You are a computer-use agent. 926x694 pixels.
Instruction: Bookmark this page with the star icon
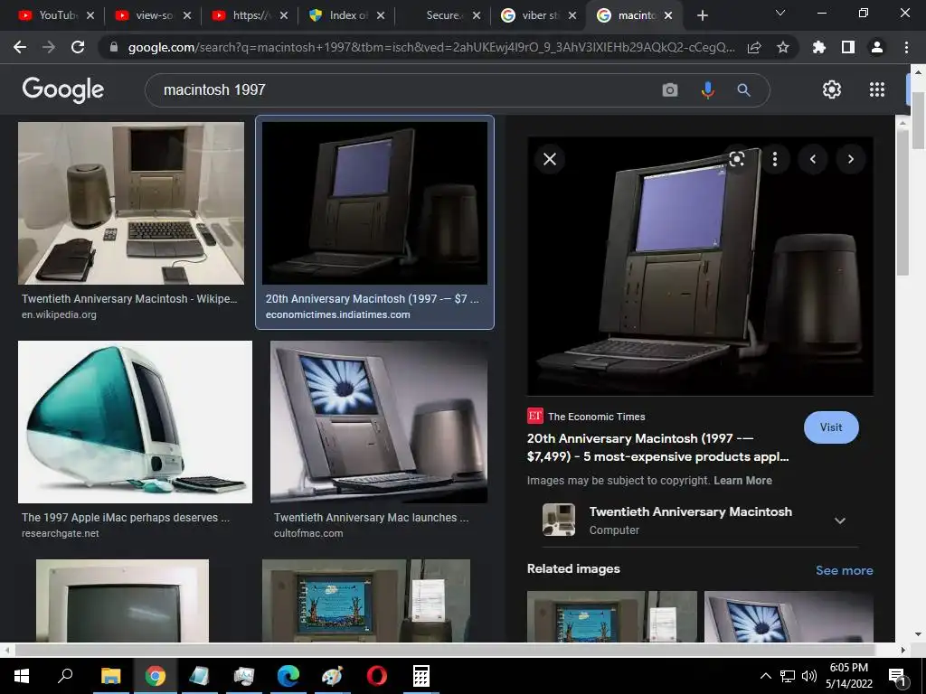click(x=783, y=47)
